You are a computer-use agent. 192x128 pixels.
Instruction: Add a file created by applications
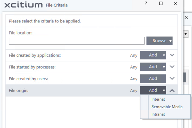click(151, 55)
